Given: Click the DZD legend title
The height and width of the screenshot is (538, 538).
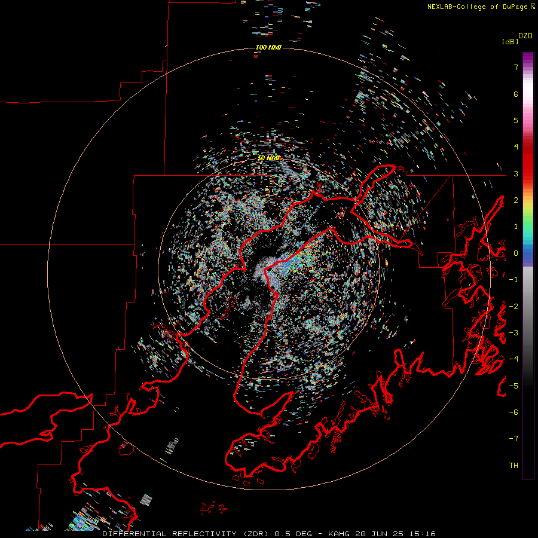Looking at the screenshot, I should pos(525,36).
